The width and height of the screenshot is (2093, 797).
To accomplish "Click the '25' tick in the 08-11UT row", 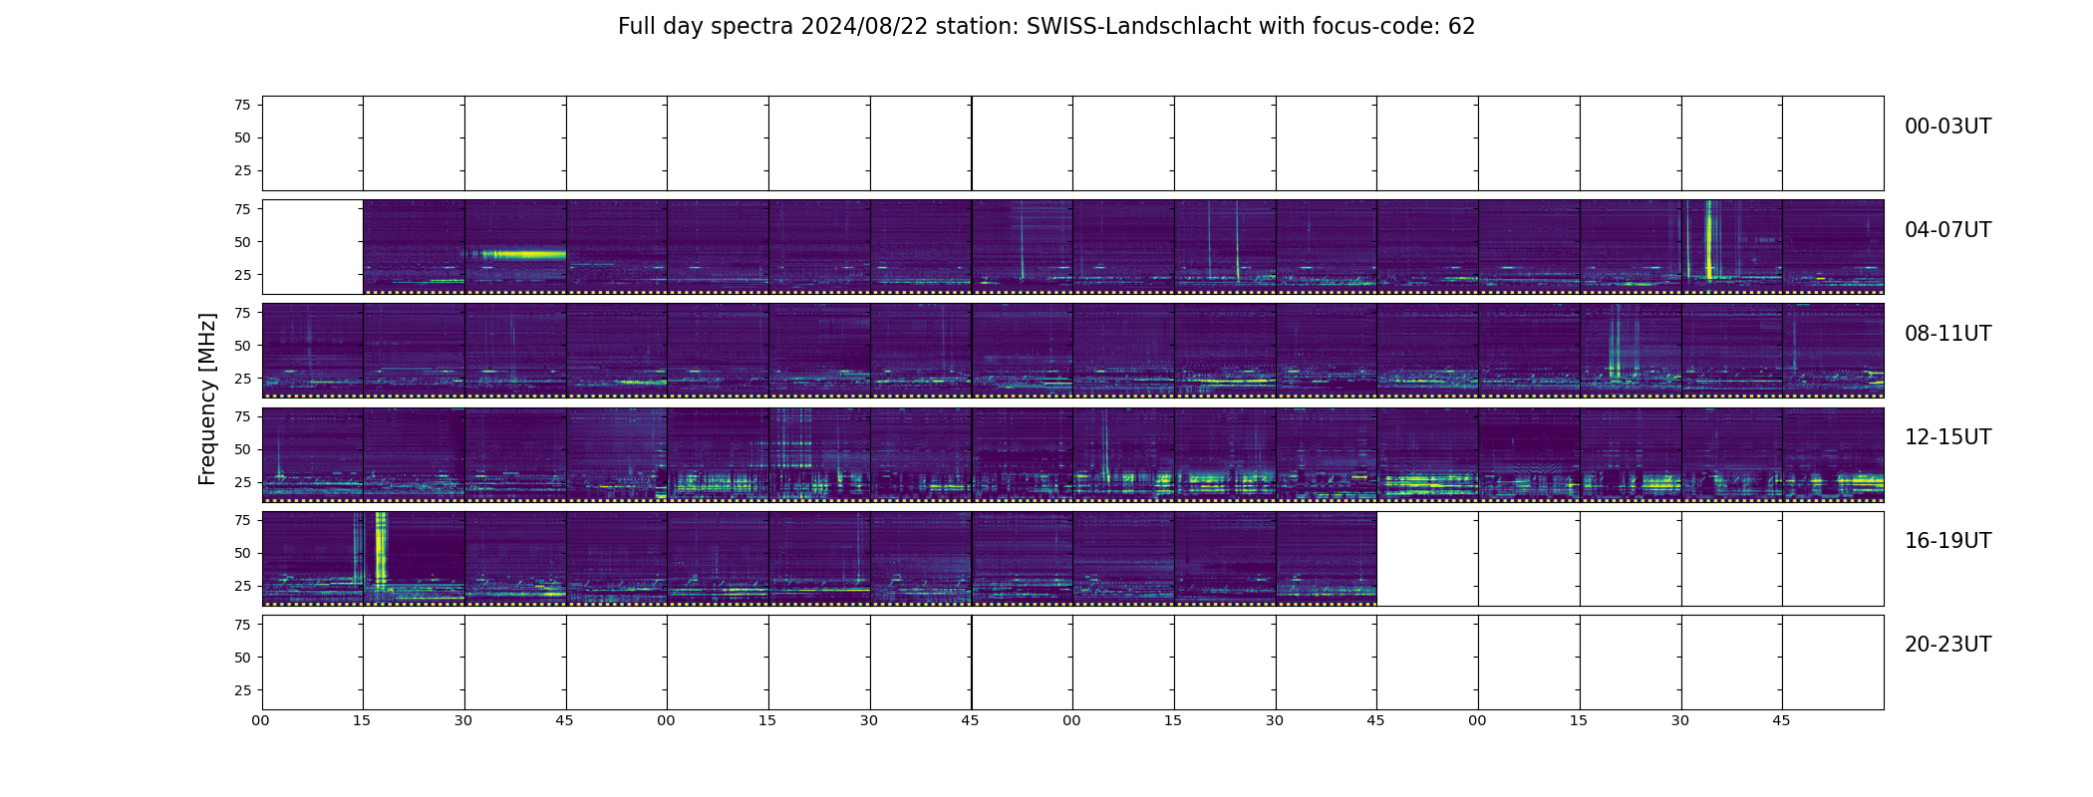I will [242, 378].
